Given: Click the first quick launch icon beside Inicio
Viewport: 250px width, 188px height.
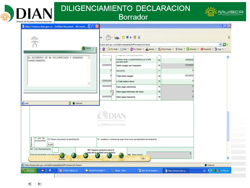Looking at the screenshot, I should coord(42,171).
